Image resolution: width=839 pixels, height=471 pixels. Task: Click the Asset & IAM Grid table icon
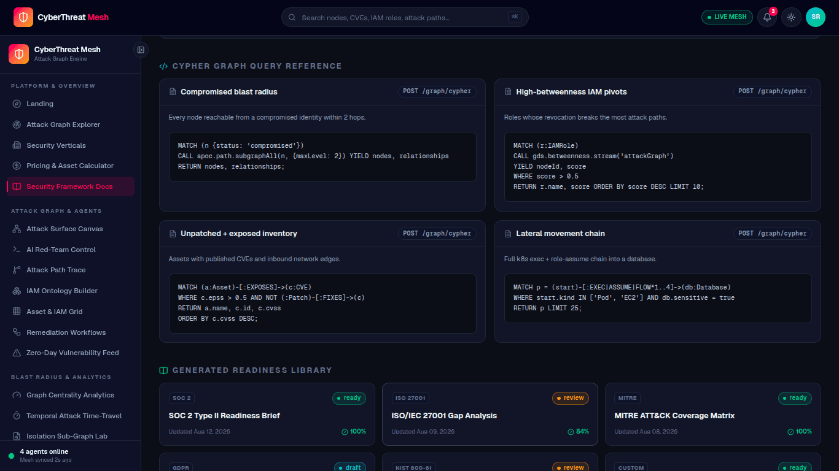17,312
